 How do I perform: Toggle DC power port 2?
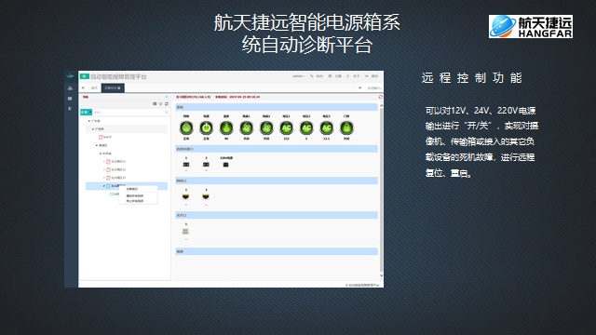(206, 165)
